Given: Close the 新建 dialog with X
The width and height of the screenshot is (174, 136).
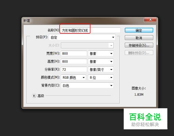Looking at the screenshot, I should pos(150,19).
